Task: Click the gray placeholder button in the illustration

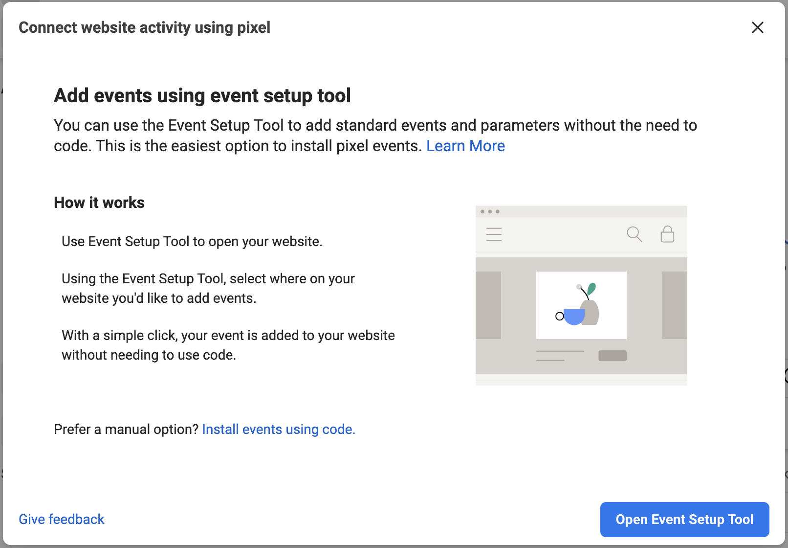Action: click(613, 356)
